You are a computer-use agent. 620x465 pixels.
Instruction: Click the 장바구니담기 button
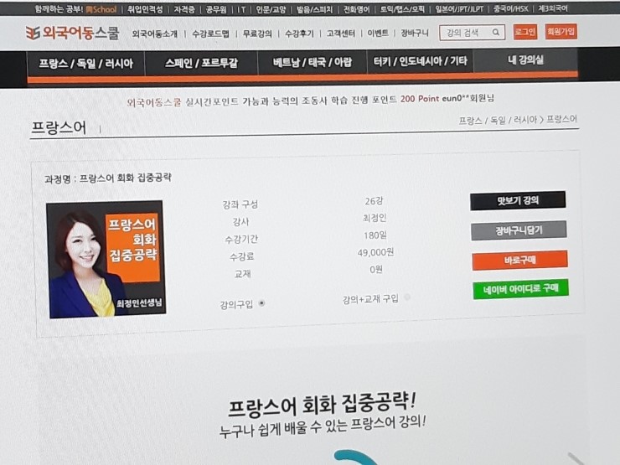[519, 230]
